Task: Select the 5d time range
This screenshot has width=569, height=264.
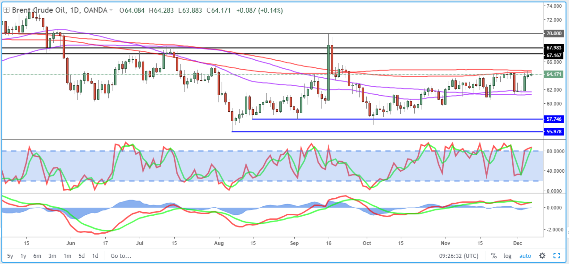Action: [x=81, y=256]
